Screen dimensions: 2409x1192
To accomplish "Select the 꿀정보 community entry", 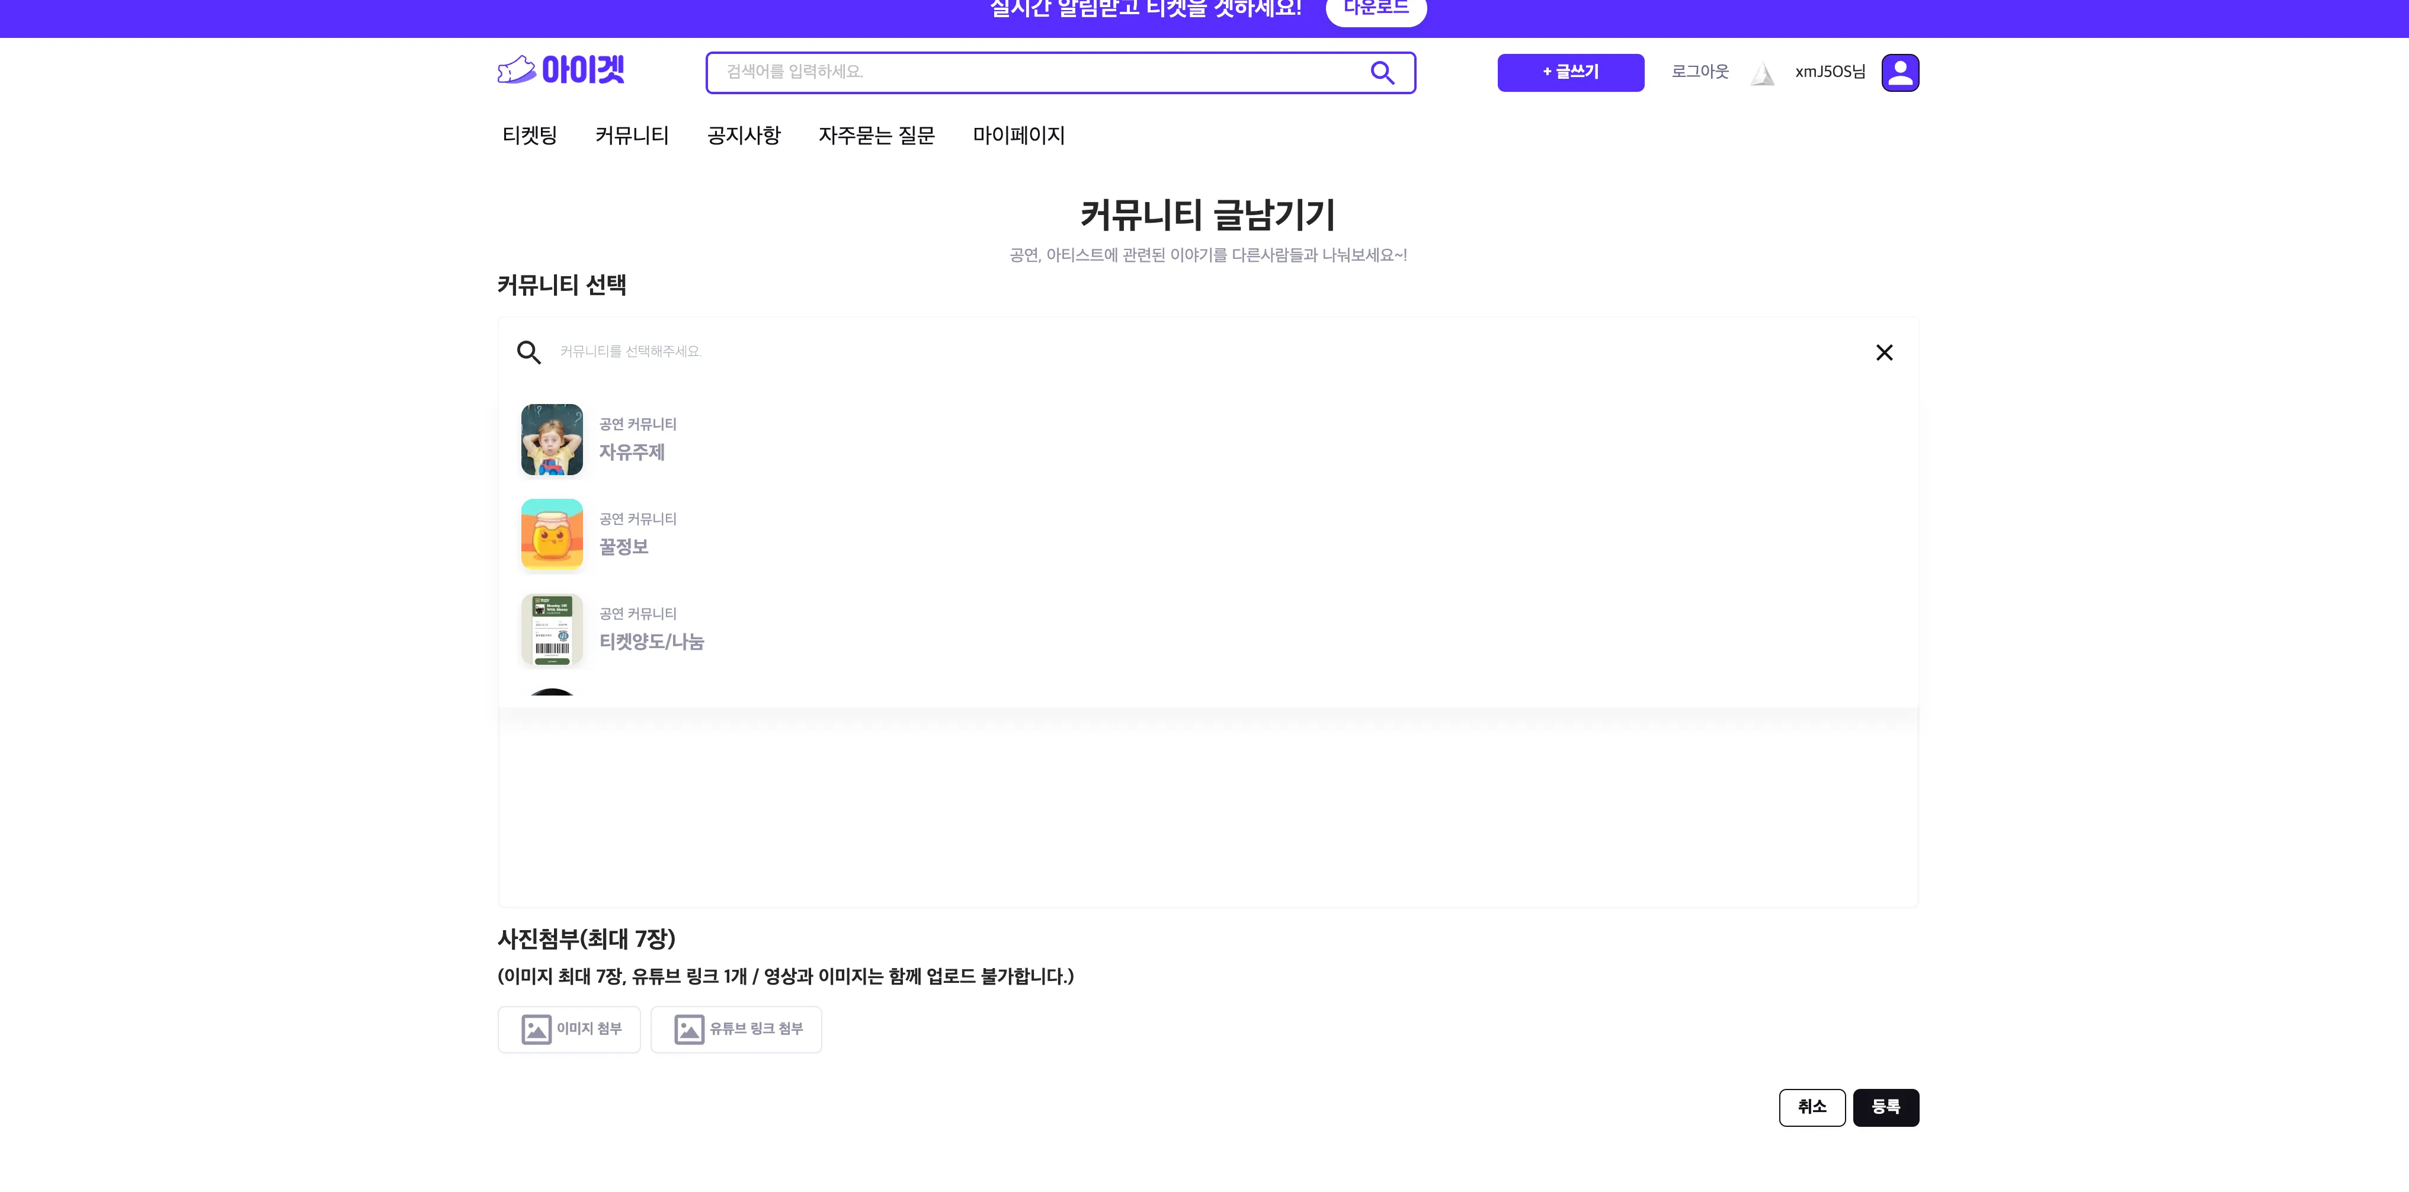I will pos(623,534).
